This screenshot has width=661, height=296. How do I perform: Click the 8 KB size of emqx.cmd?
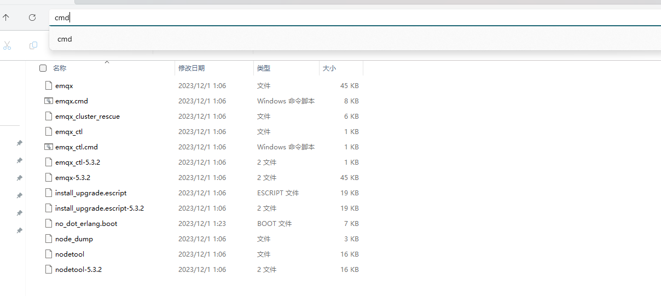tap(351, 101)
